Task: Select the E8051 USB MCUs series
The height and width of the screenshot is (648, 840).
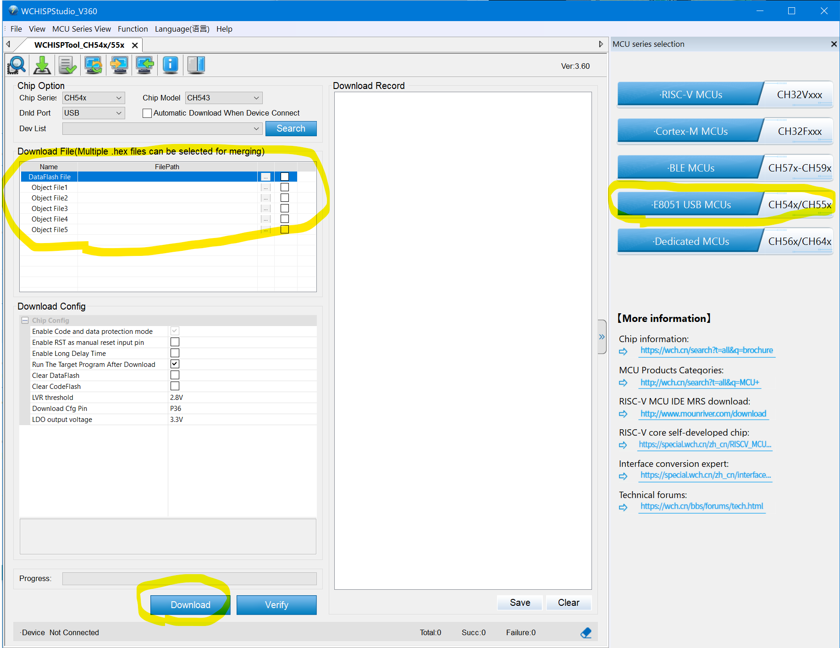Action: (691, 205)
